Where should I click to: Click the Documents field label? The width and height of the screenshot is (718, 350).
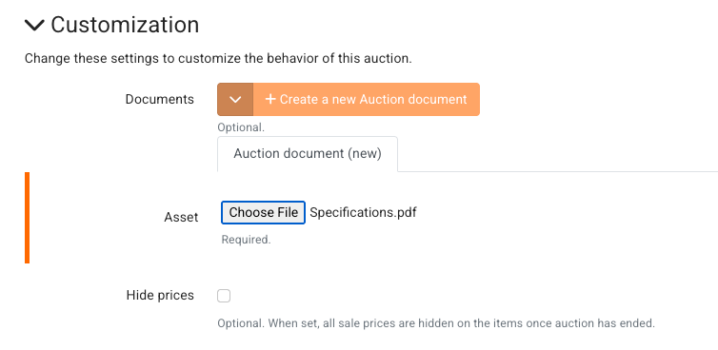point(160,99)
